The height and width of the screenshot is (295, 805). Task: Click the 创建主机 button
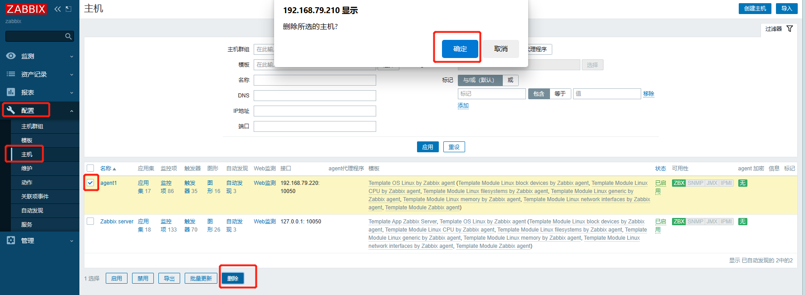coord(755,9)
